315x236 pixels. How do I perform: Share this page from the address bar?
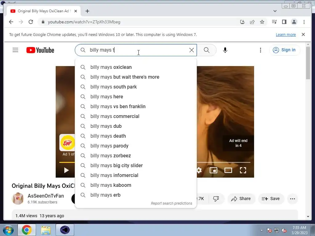pyautogui.click(x=252, y=22)
